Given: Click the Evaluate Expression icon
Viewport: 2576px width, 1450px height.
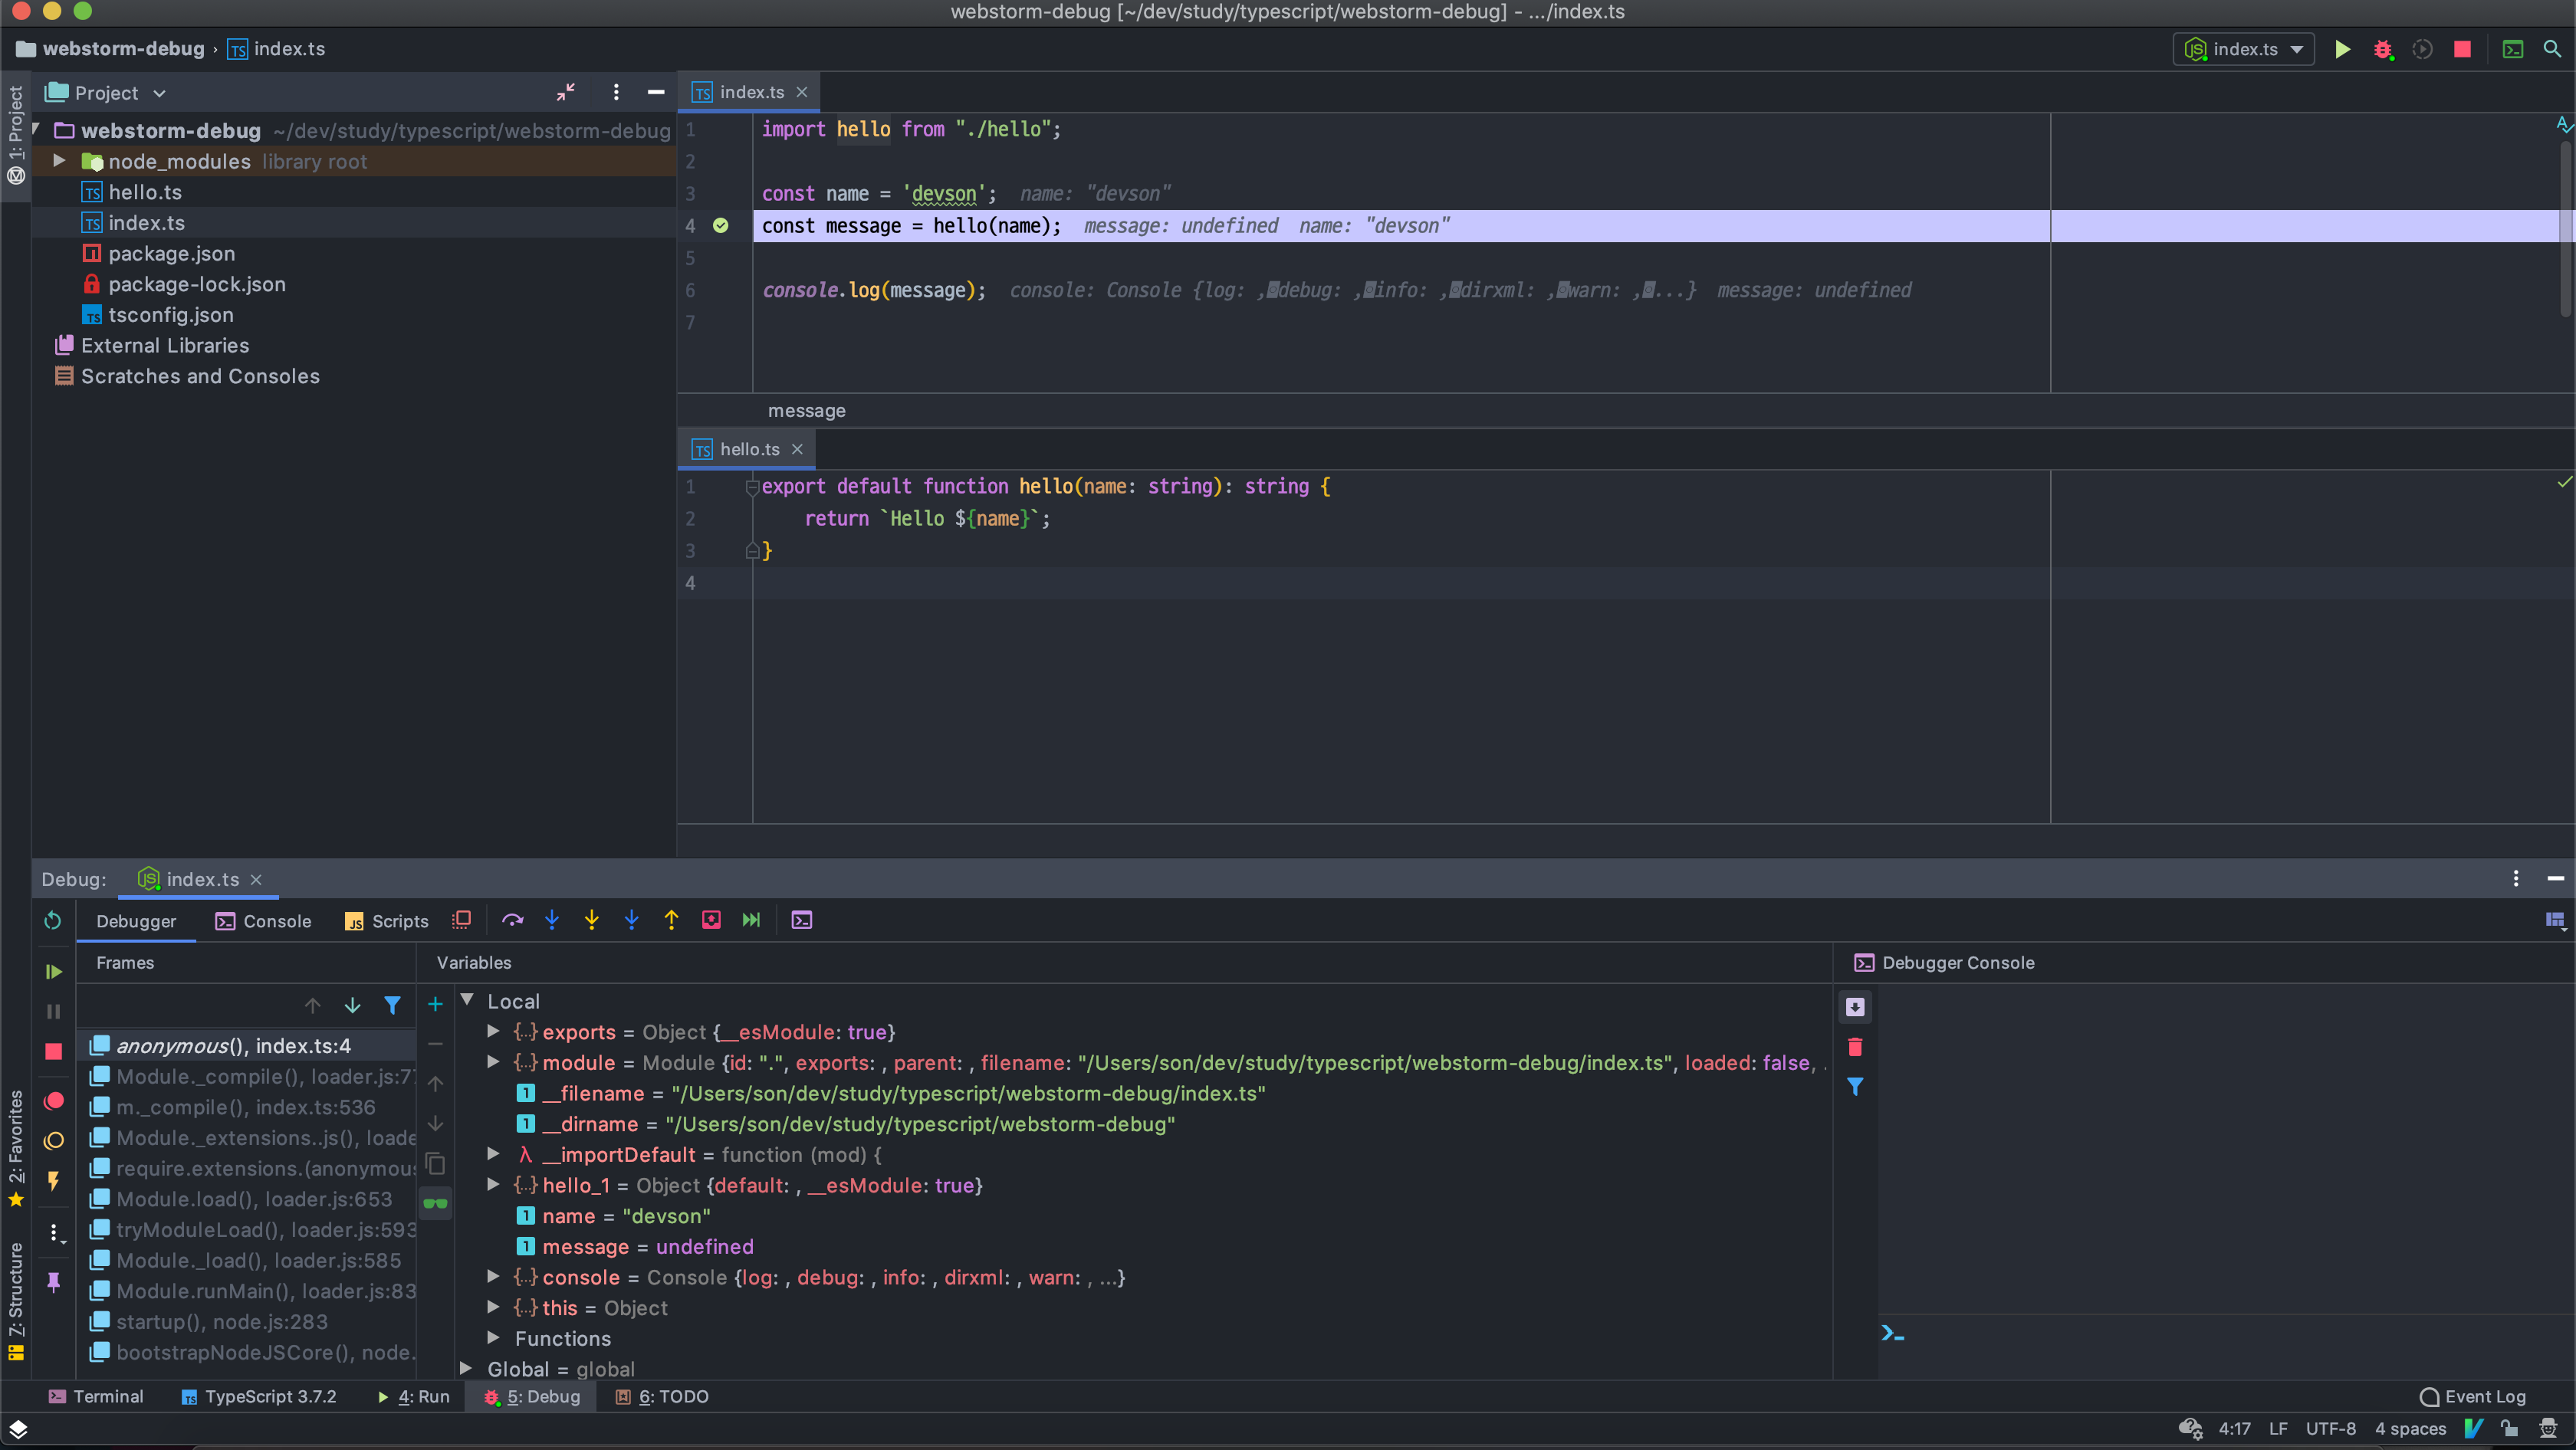Looking at the screenshot, I should 802,920.
